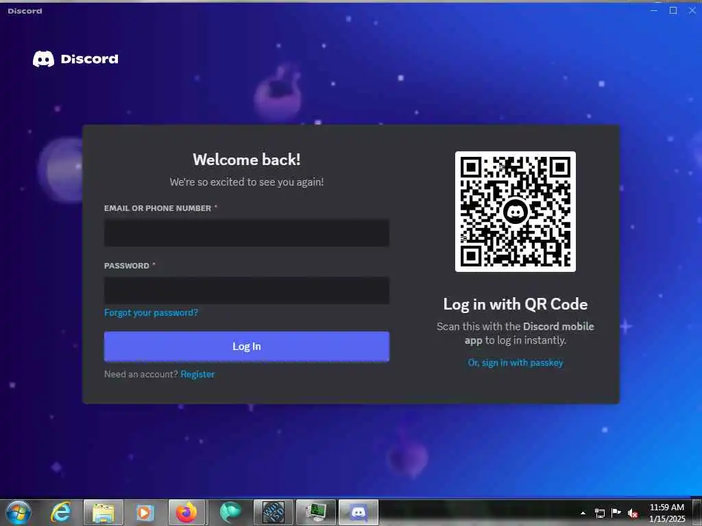
Task: Close the Discord window
Action: [692, 10]
